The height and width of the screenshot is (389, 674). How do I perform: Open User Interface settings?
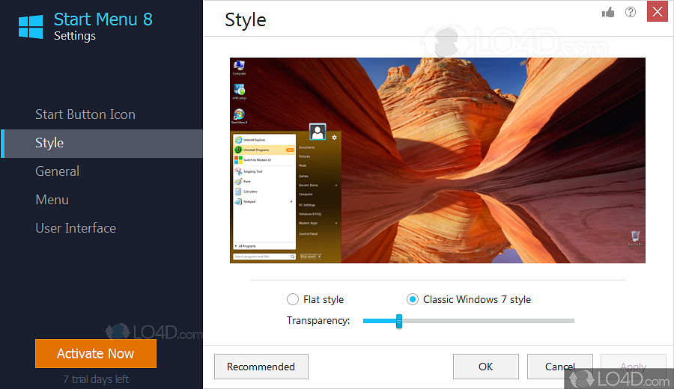pyautogui.click(x=76, y=228)
